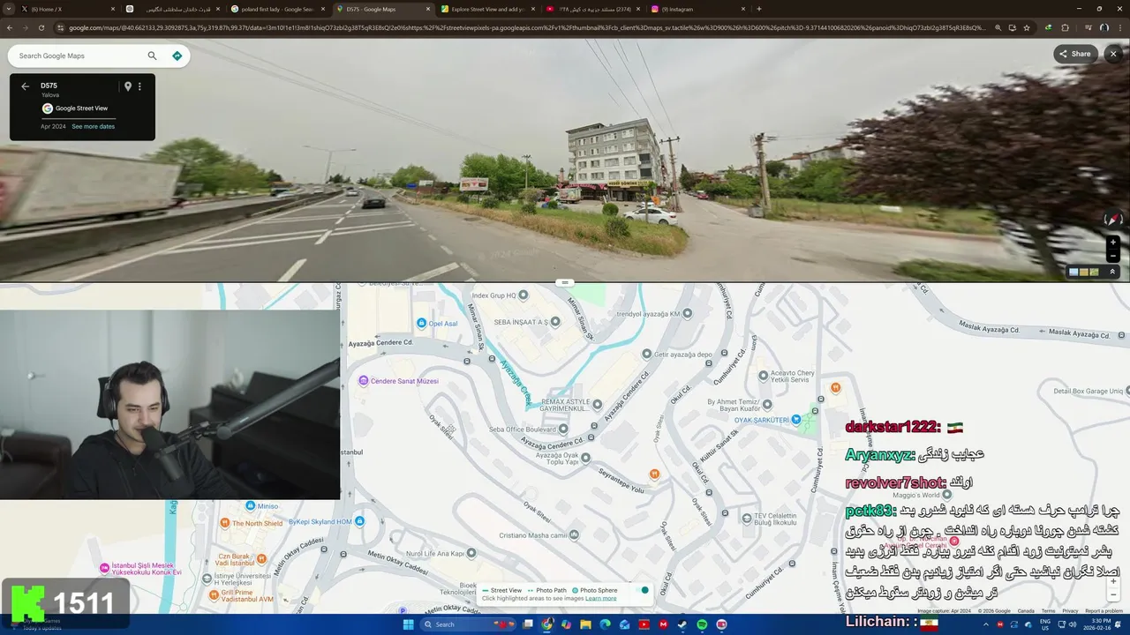Click the Report a problem link
1130x635 pixels.
pos(1104,610)
